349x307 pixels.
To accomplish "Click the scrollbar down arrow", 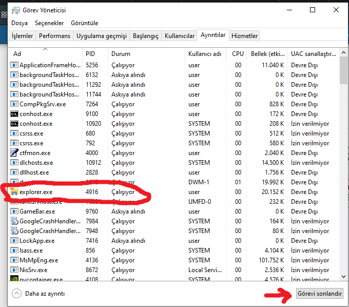I will [343, 277].
